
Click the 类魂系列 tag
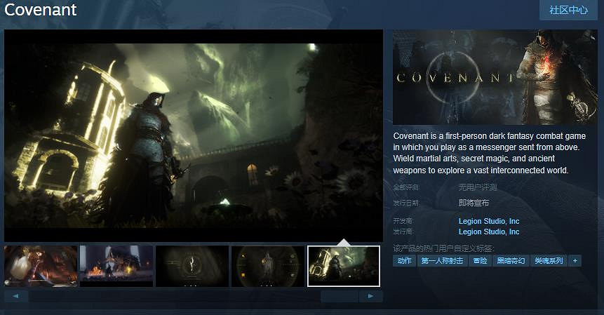point(549,261)
